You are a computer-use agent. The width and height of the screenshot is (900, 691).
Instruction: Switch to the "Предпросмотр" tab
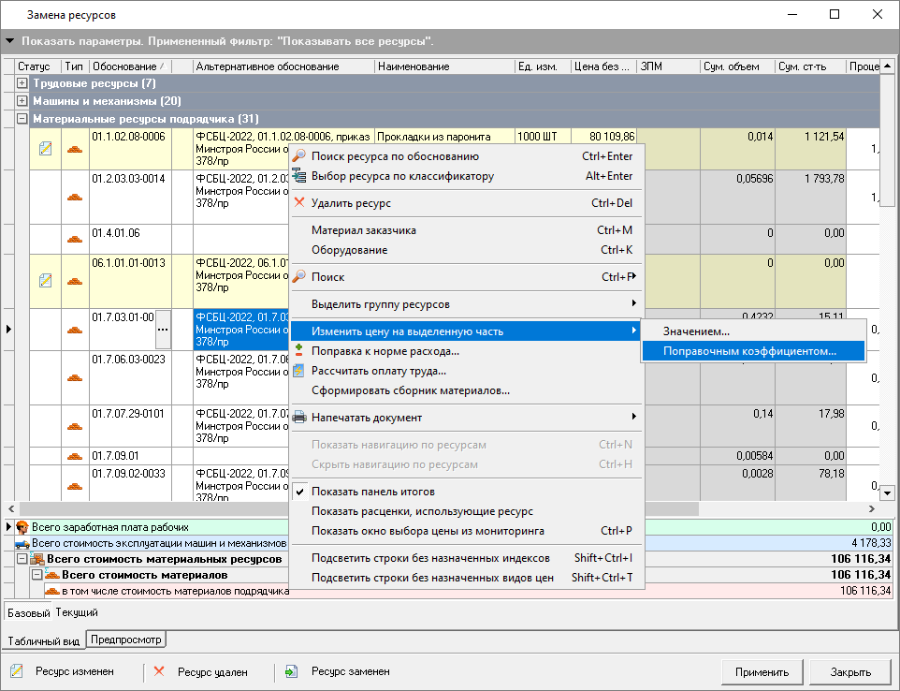pyautogui.click(x=127, y=639)
